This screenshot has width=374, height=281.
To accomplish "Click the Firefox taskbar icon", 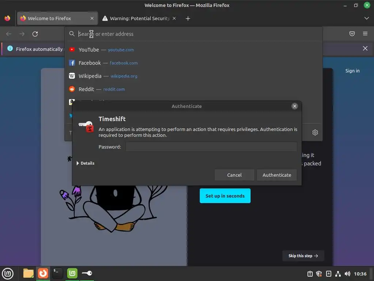I will point(43,273).
